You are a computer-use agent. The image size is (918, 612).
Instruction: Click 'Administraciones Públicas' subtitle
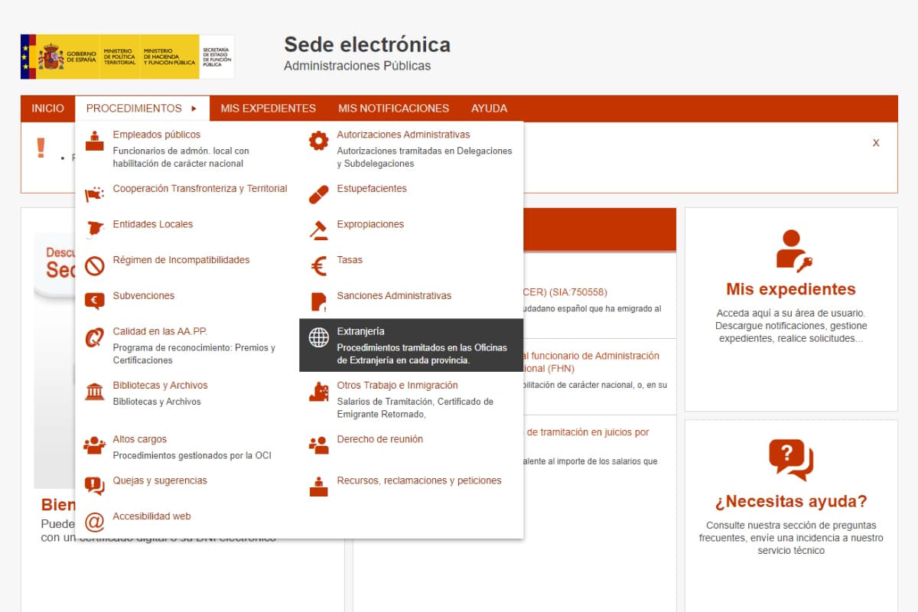coord(357,66)
